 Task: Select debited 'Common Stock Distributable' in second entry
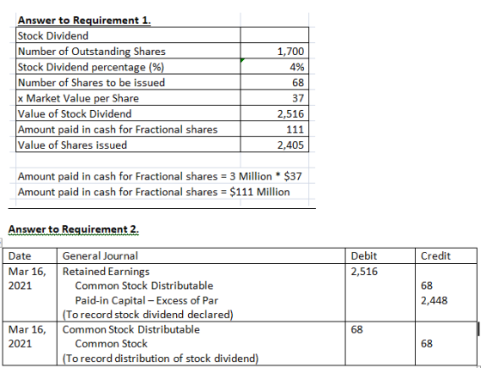(131, 329)
